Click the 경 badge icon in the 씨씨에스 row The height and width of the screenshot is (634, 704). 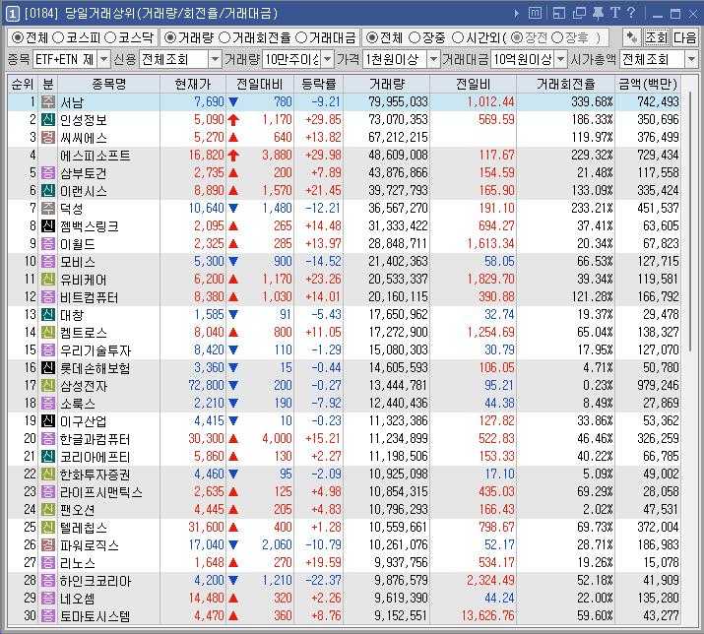point(48,138)
